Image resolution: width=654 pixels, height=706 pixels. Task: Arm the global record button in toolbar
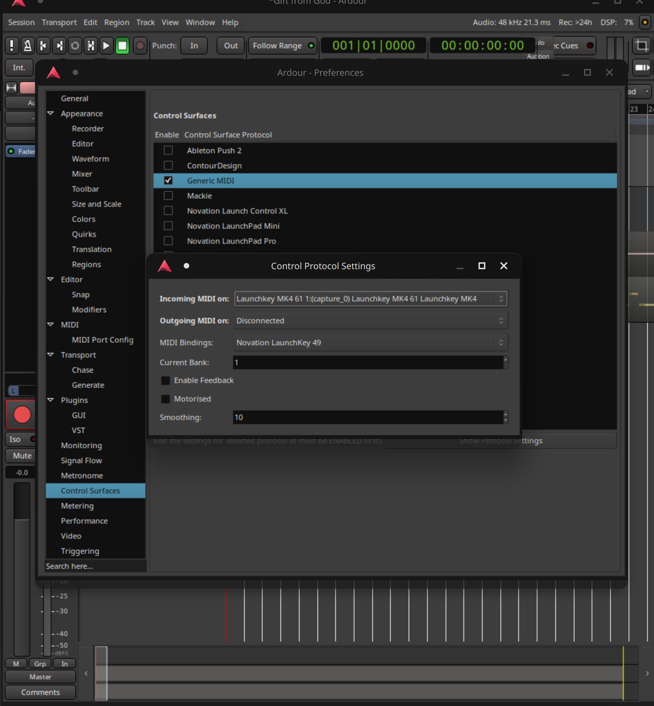pos(140,46)
